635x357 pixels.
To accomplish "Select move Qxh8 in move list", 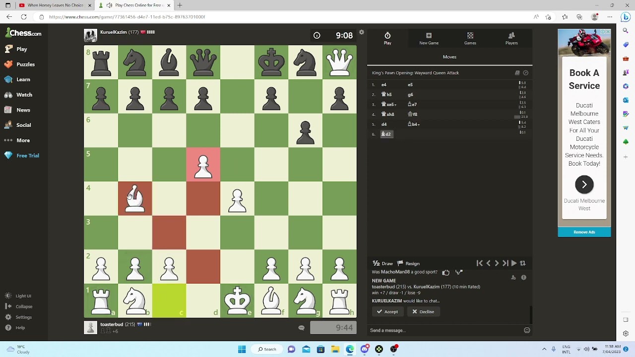I will coord(388,115).
